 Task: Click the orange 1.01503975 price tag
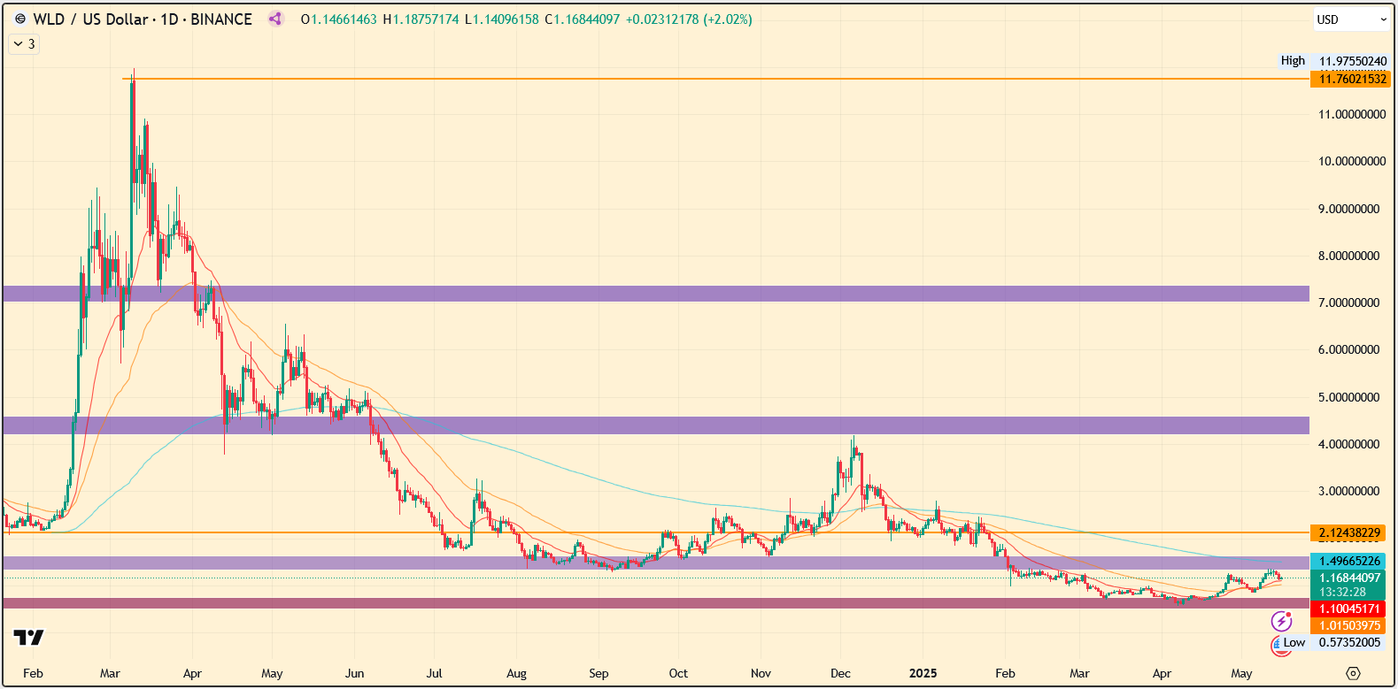pyautogui.click(x=1348, y=625)
